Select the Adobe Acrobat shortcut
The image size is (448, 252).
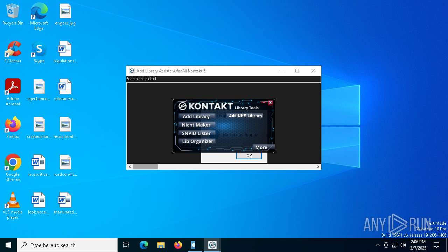(13, 92)
